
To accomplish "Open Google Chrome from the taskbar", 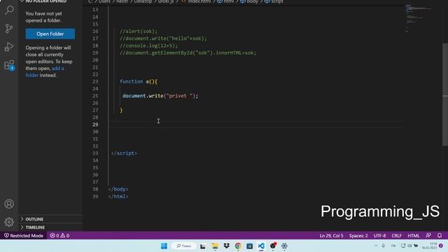I will click(238, 246).
